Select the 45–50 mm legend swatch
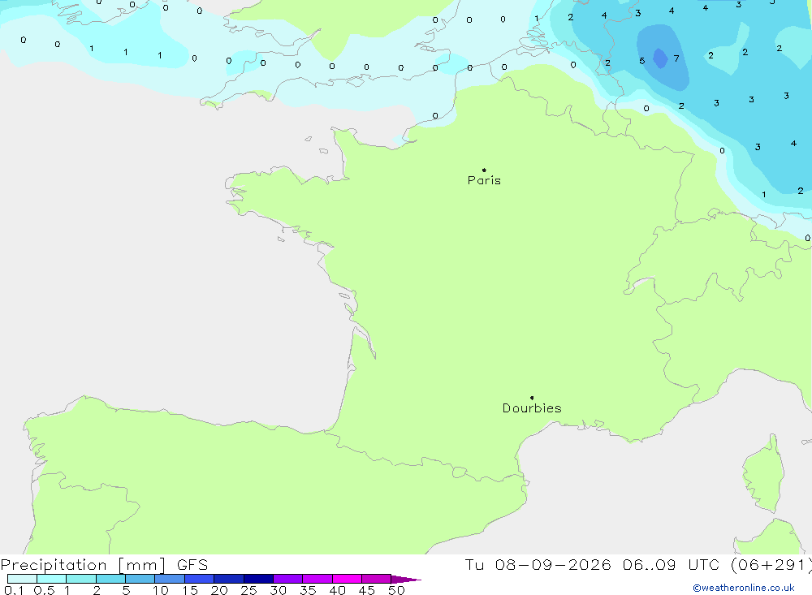 coord(377,579)
